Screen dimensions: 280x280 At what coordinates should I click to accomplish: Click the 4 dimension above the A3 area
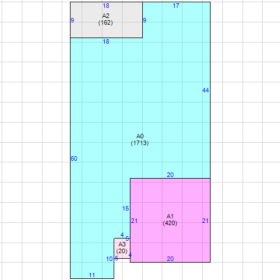point(122,235)
